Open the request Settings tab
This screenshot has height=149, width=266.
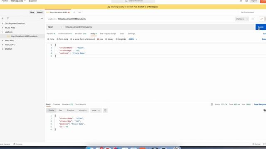(x=131, y=34)
